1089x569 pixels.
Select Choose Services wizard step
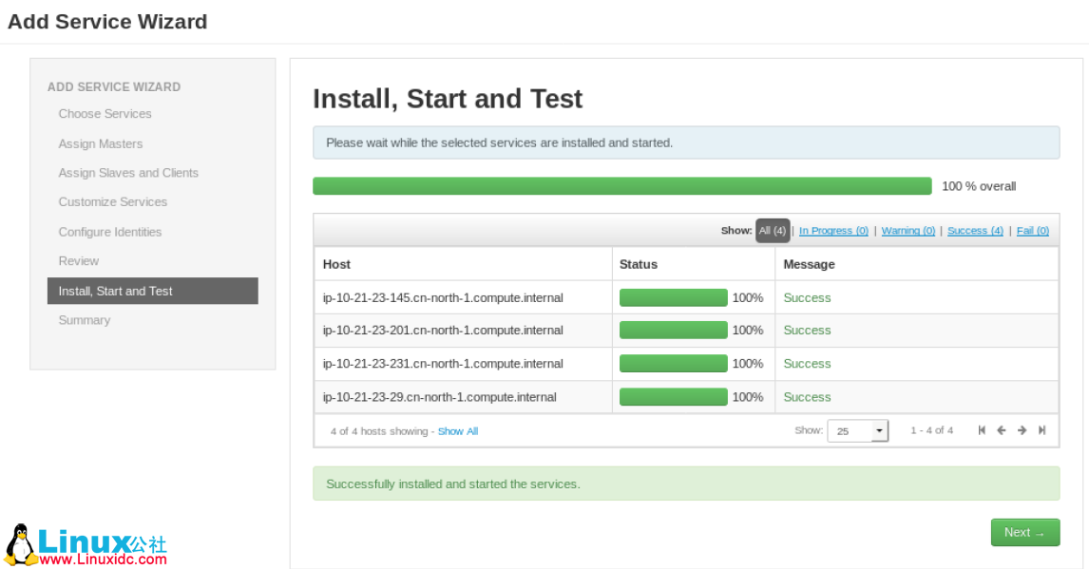point(105,114)
